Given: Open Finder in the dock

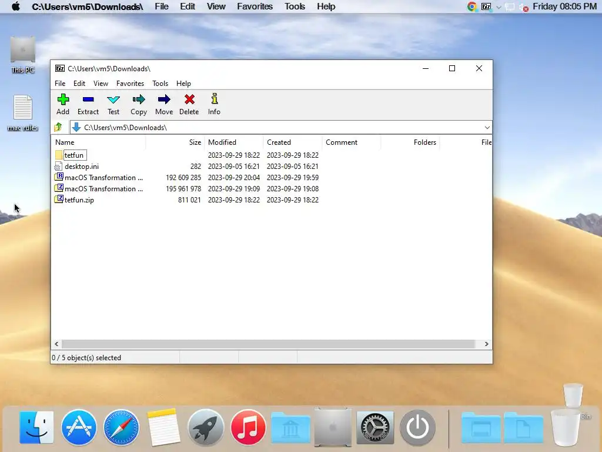Looking at the screenshot, I should 36,427.
